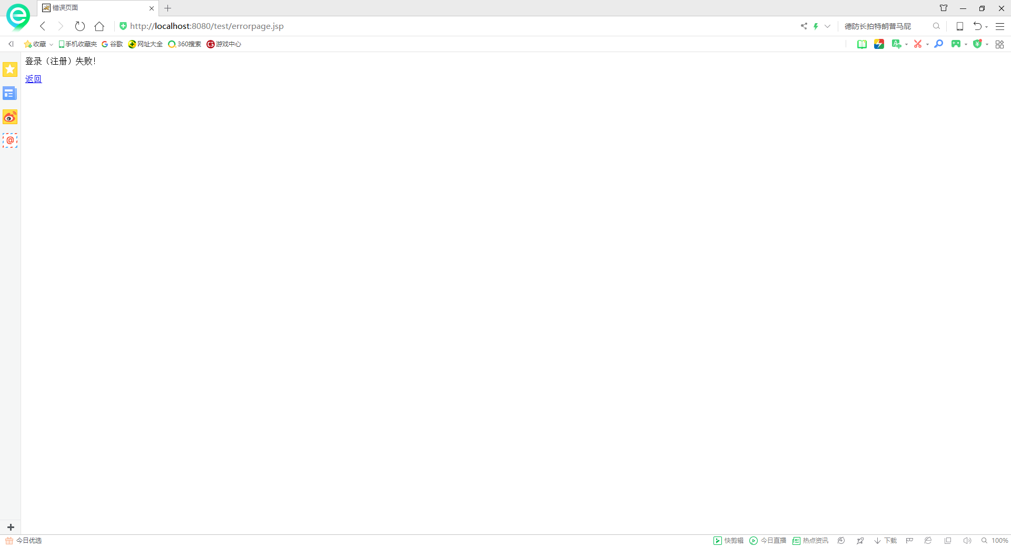Open the 谷歌 bookmark
The image size is (1011, 547).
coord(112,44)
